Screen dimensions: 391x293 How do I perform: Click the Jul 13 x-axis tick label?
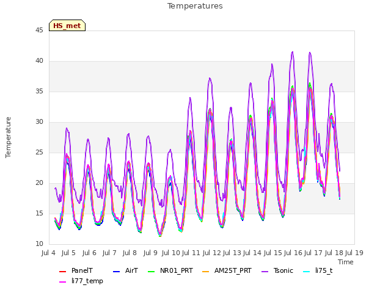(x=232, y=253)
